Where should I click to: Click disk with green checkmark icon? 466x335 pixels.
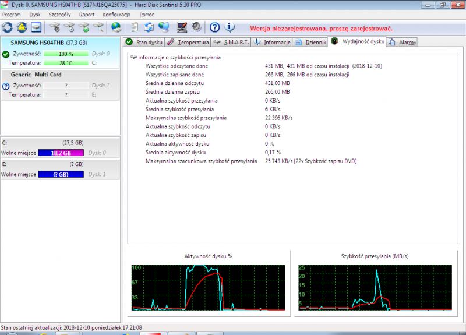pos(84,27)
